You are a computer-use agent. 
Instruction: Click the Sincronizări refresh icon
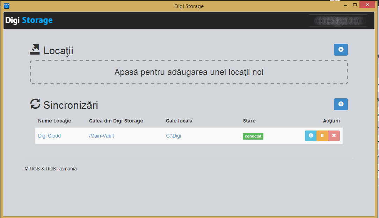(x=35, y=104)
